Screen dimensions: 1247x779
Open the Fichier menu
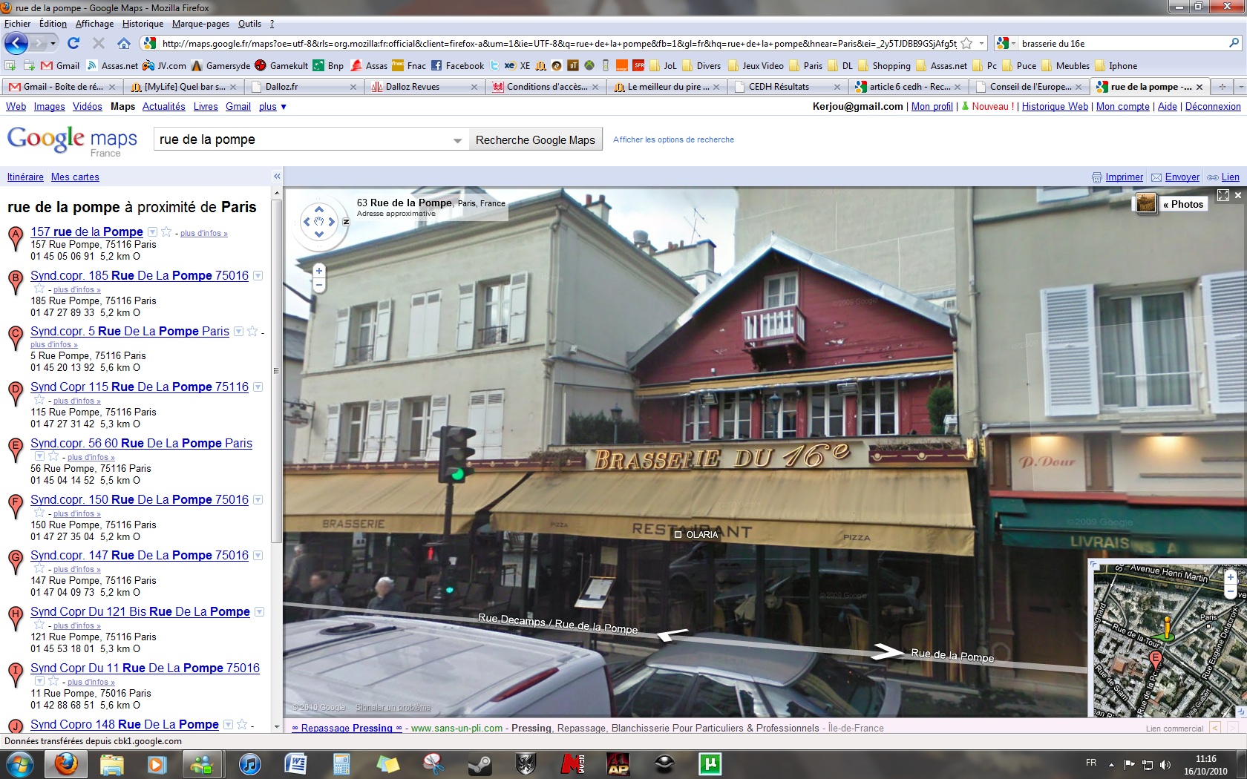[x=17, y=24]
